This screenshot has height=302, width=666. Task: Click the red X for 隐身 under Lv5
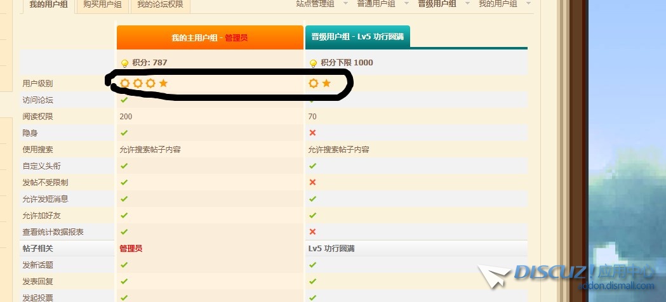[x=312, y=133]
